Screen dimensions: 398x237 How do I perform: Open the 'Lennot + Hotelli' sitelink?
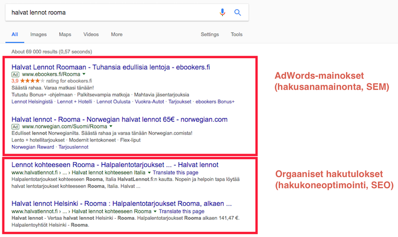point(75,102)
